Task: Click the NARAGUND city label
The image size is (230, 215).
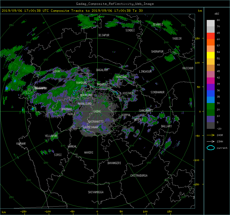Action: pyautogui.click(x=86, y=95)
